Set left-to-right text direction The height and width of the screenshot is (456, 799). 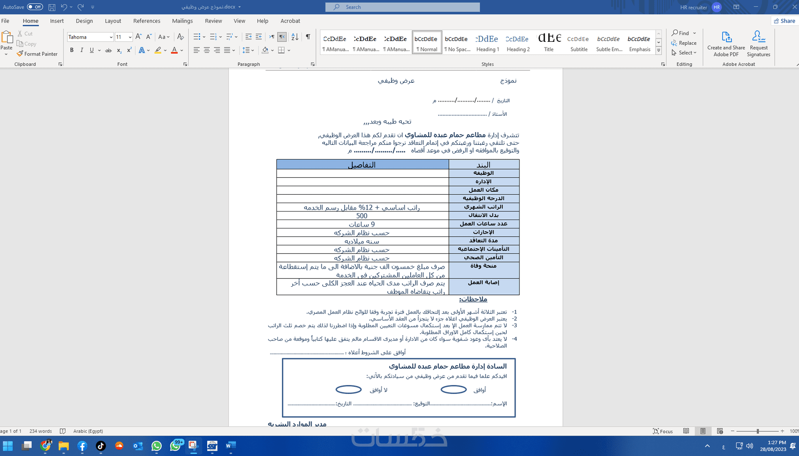point(272,37)
